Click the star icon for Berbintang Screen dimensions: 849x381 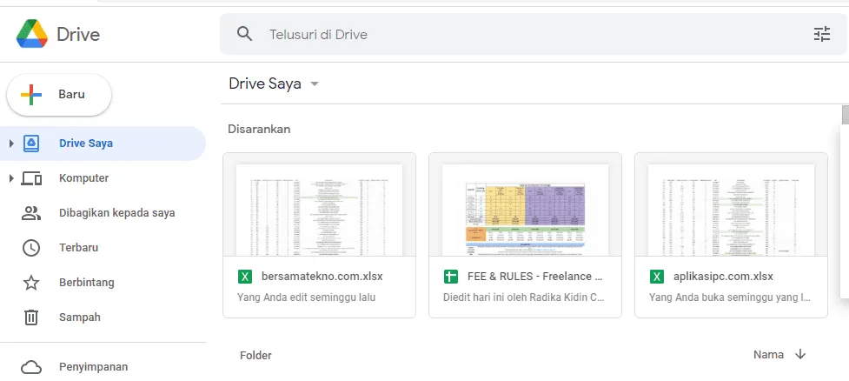click(31, 283)
